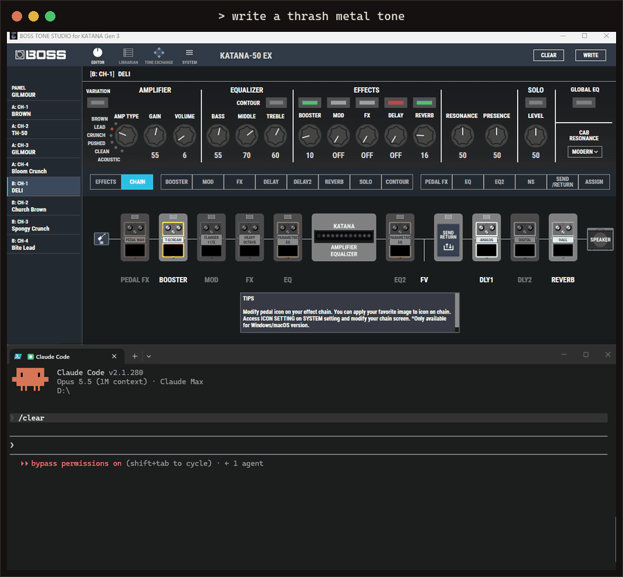Toggle the Booster on/off switch
623x577 pixels.
tap(310, 103)
